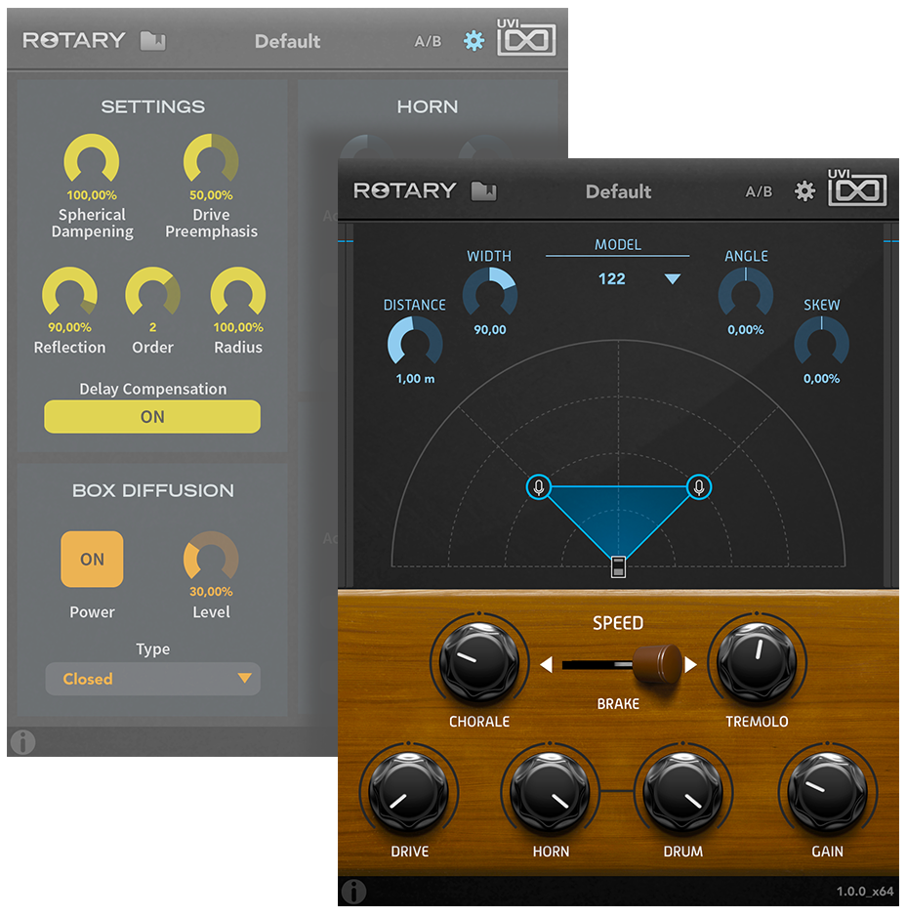Click the Skew value 0,00%

pos(822,379)
